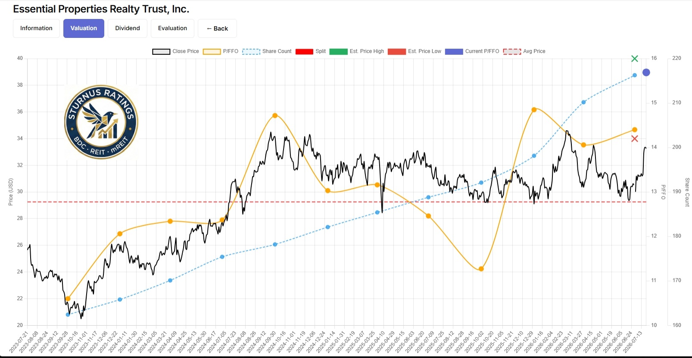Toggle the P/FFO legend series
692x358 pixels.
221,51
